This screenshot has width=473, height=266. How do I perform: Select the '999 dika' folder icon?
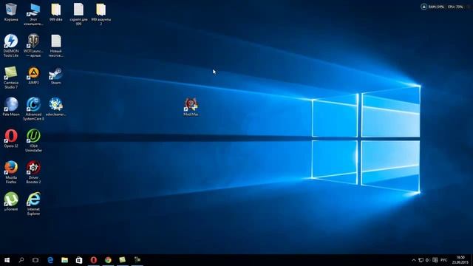[56, 12]
